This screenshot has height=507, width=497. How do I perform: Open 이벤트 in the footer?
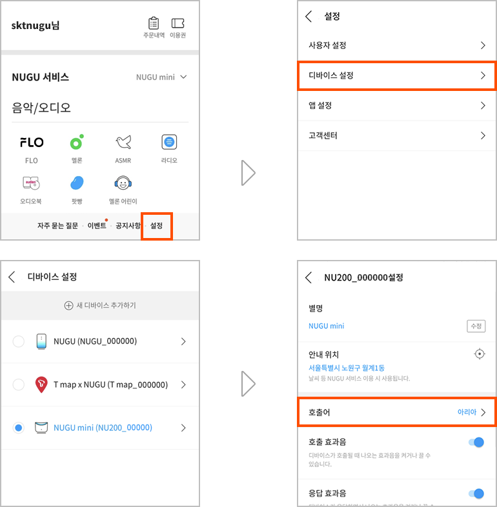pos(97,226)
